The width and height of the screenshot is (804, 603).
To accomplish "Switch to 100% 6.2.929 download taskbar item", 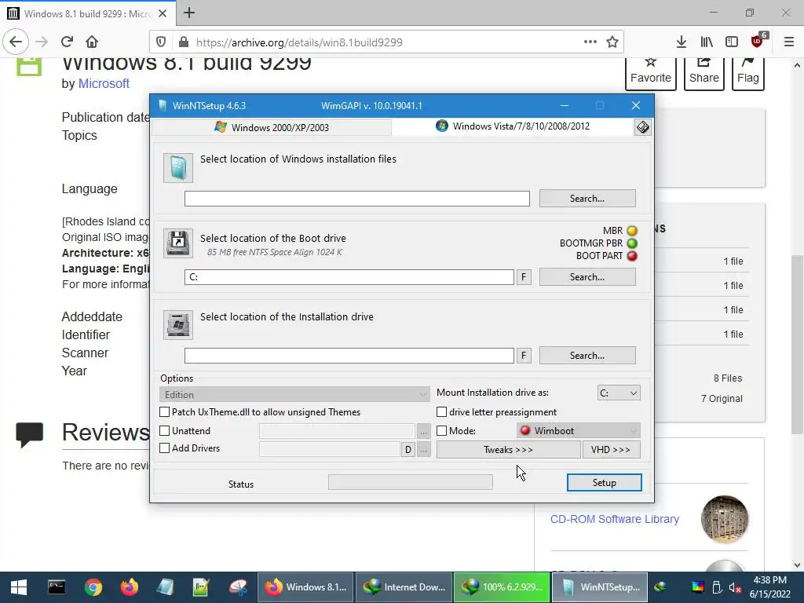I will pyautogui.click(x=502, y=587).
